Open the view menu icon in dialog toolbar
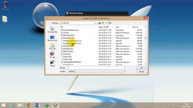The width and height of the screenshot is (193, 108). [110, 23]
